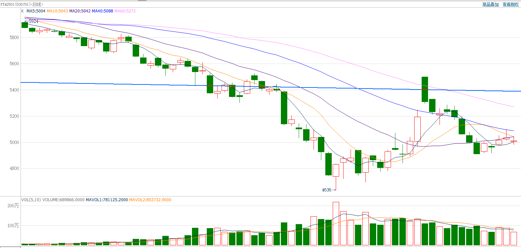Screen dimensions: 521x248
Task: Click the 5600 price axis label
Action: [14, 64]
